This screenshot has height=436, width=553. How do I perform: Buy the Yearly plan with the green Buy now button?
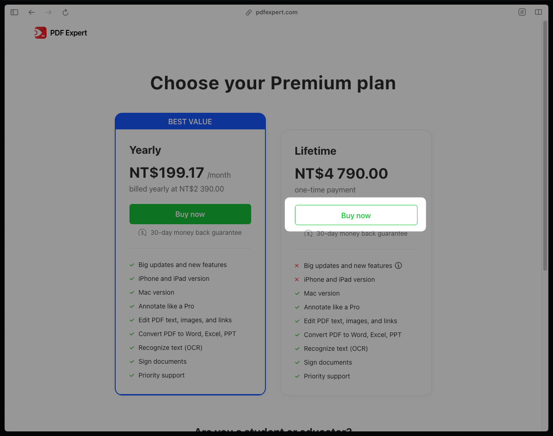click(x=190, y=214)
